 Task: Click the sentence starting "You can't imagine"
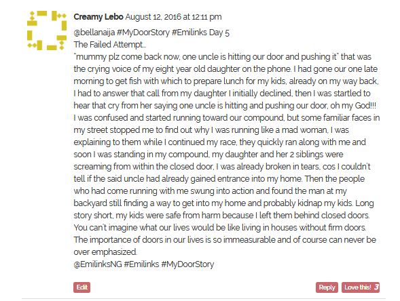tap(220, 227)
